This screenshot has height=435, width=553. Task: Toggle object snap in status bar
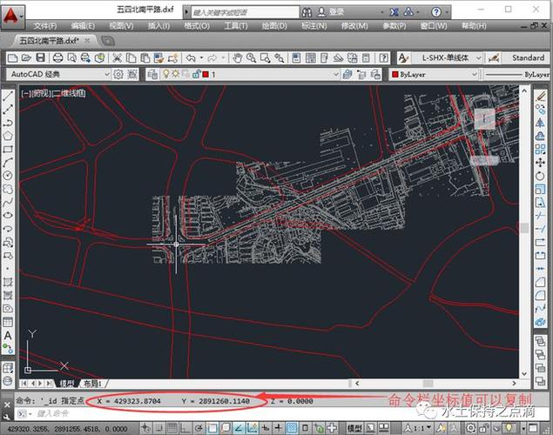[x=212, y=428]
